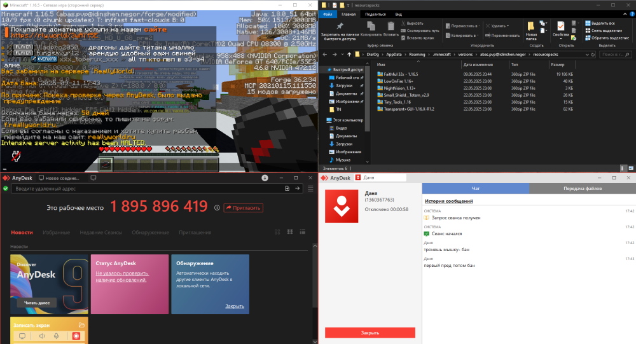
Task: Open the Файл tab in Explorer
Action: point(328,14)
